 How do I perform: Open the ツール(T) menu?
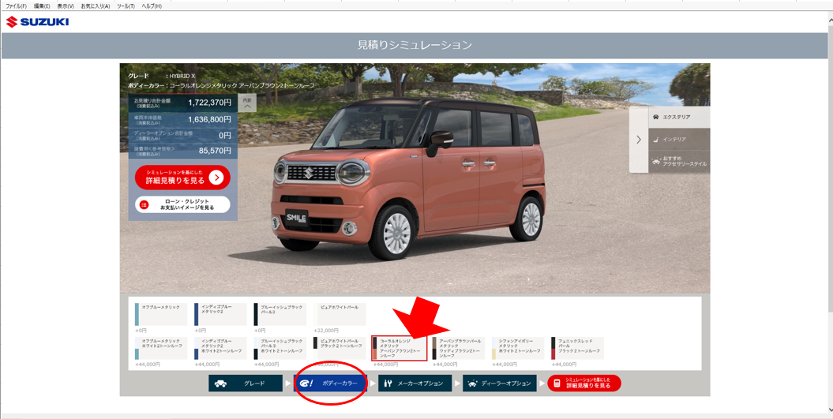coord(126,6)
